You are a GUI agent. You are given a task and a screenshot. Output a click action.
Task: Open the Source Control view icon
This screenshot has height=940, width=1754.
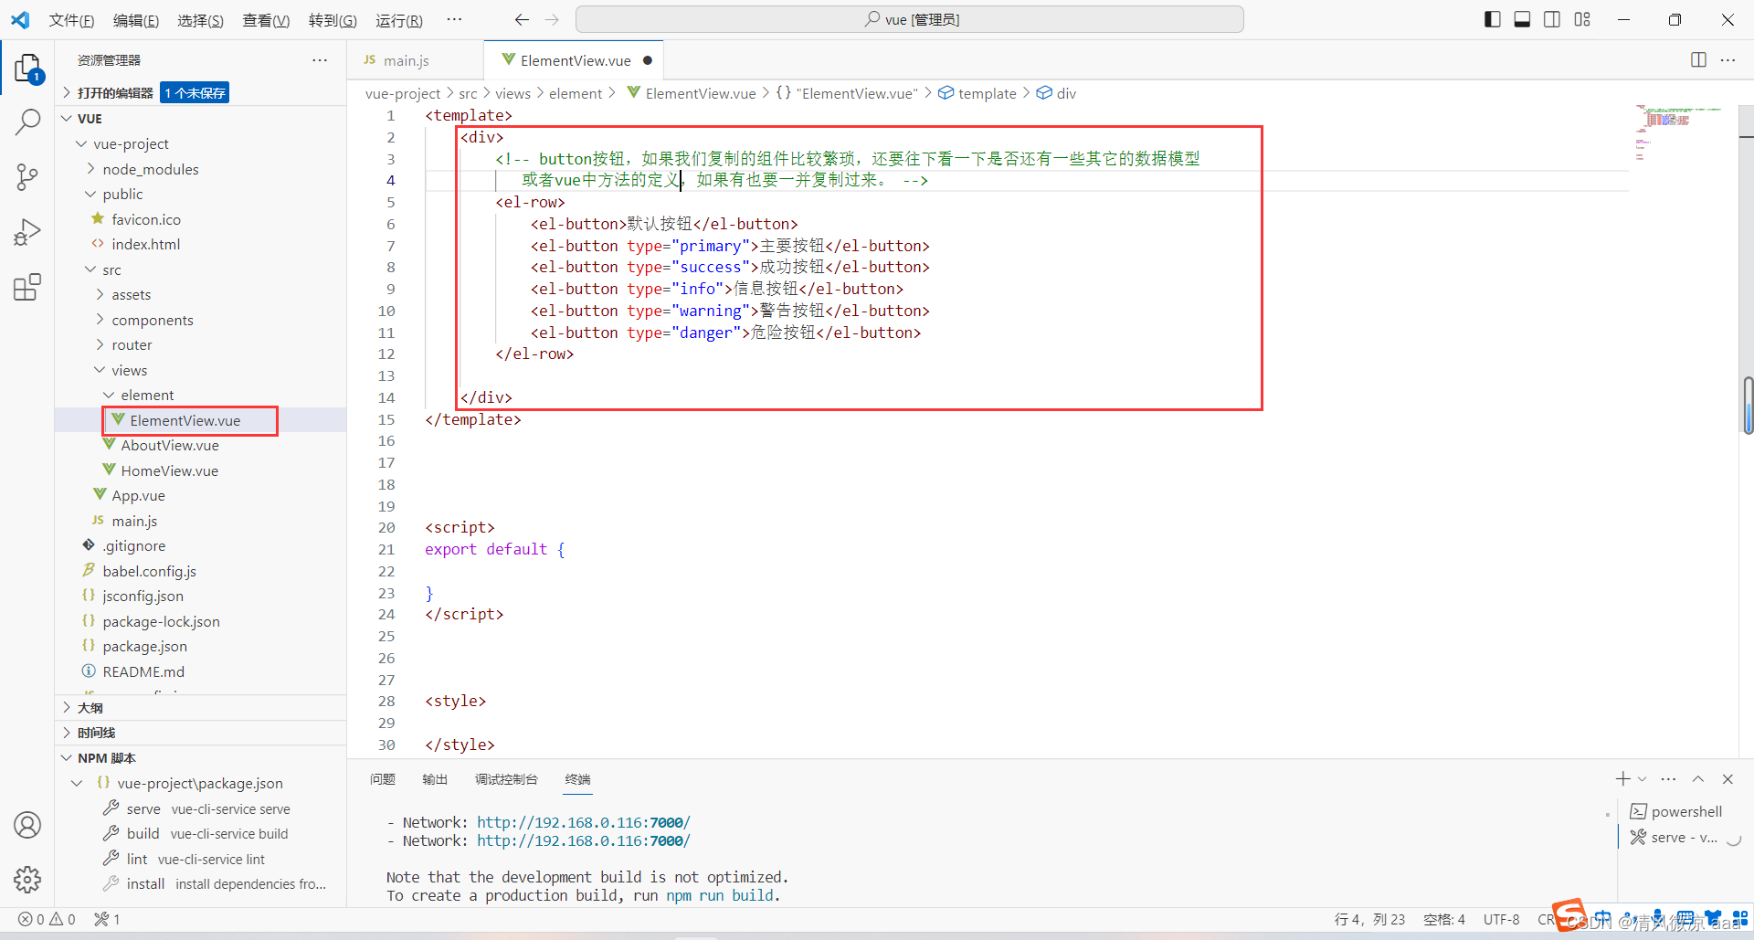(x=27, y=177)
